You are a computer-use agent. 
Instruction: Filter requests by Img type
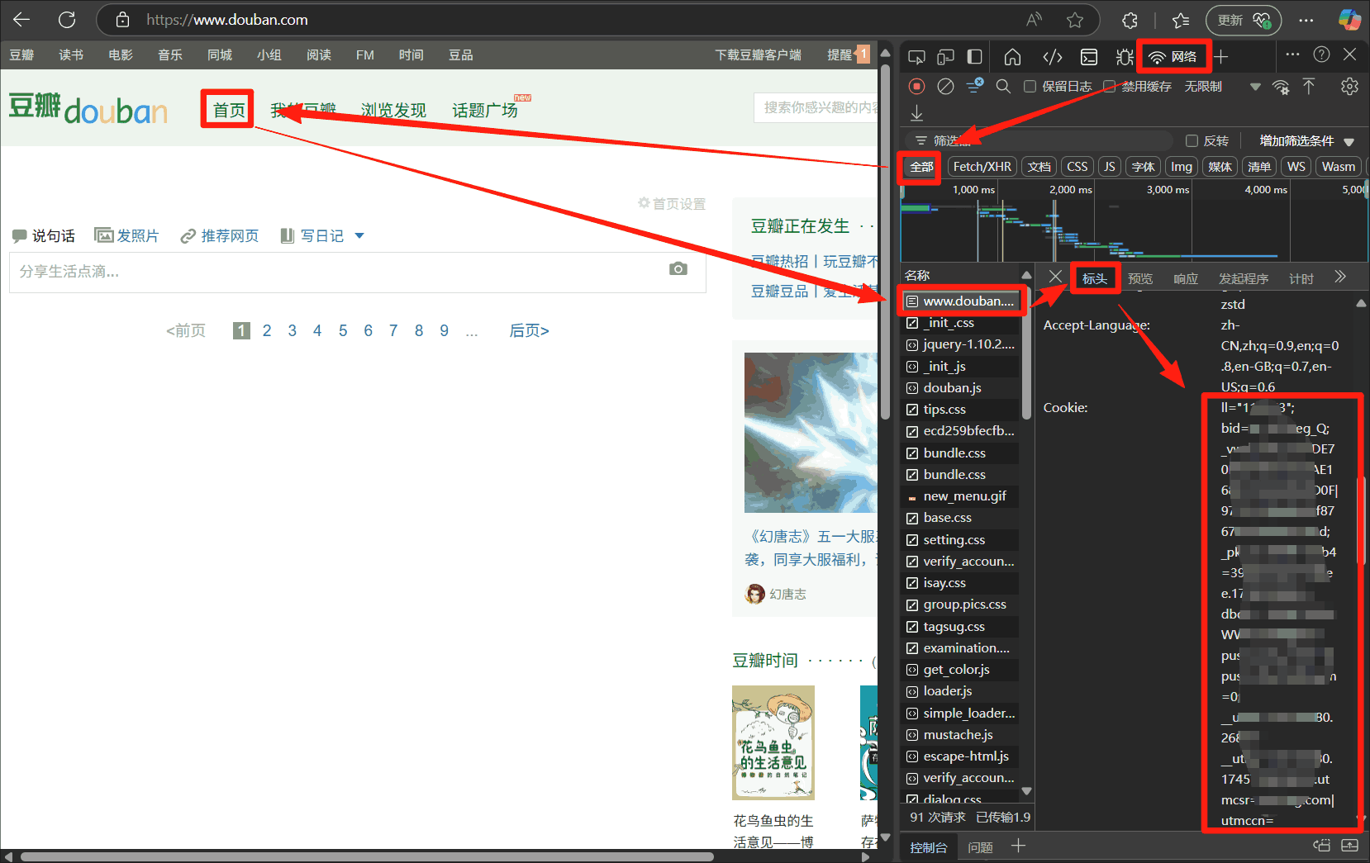[1182, 167]
